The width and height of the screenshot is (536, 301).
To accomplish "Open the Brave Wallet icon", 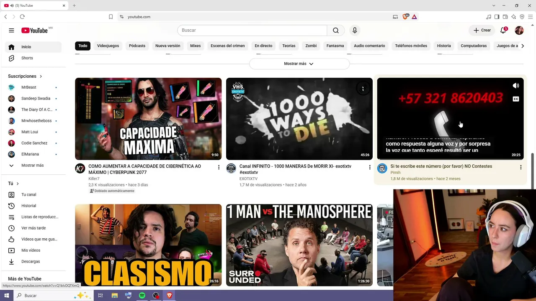I will (505, 17).
